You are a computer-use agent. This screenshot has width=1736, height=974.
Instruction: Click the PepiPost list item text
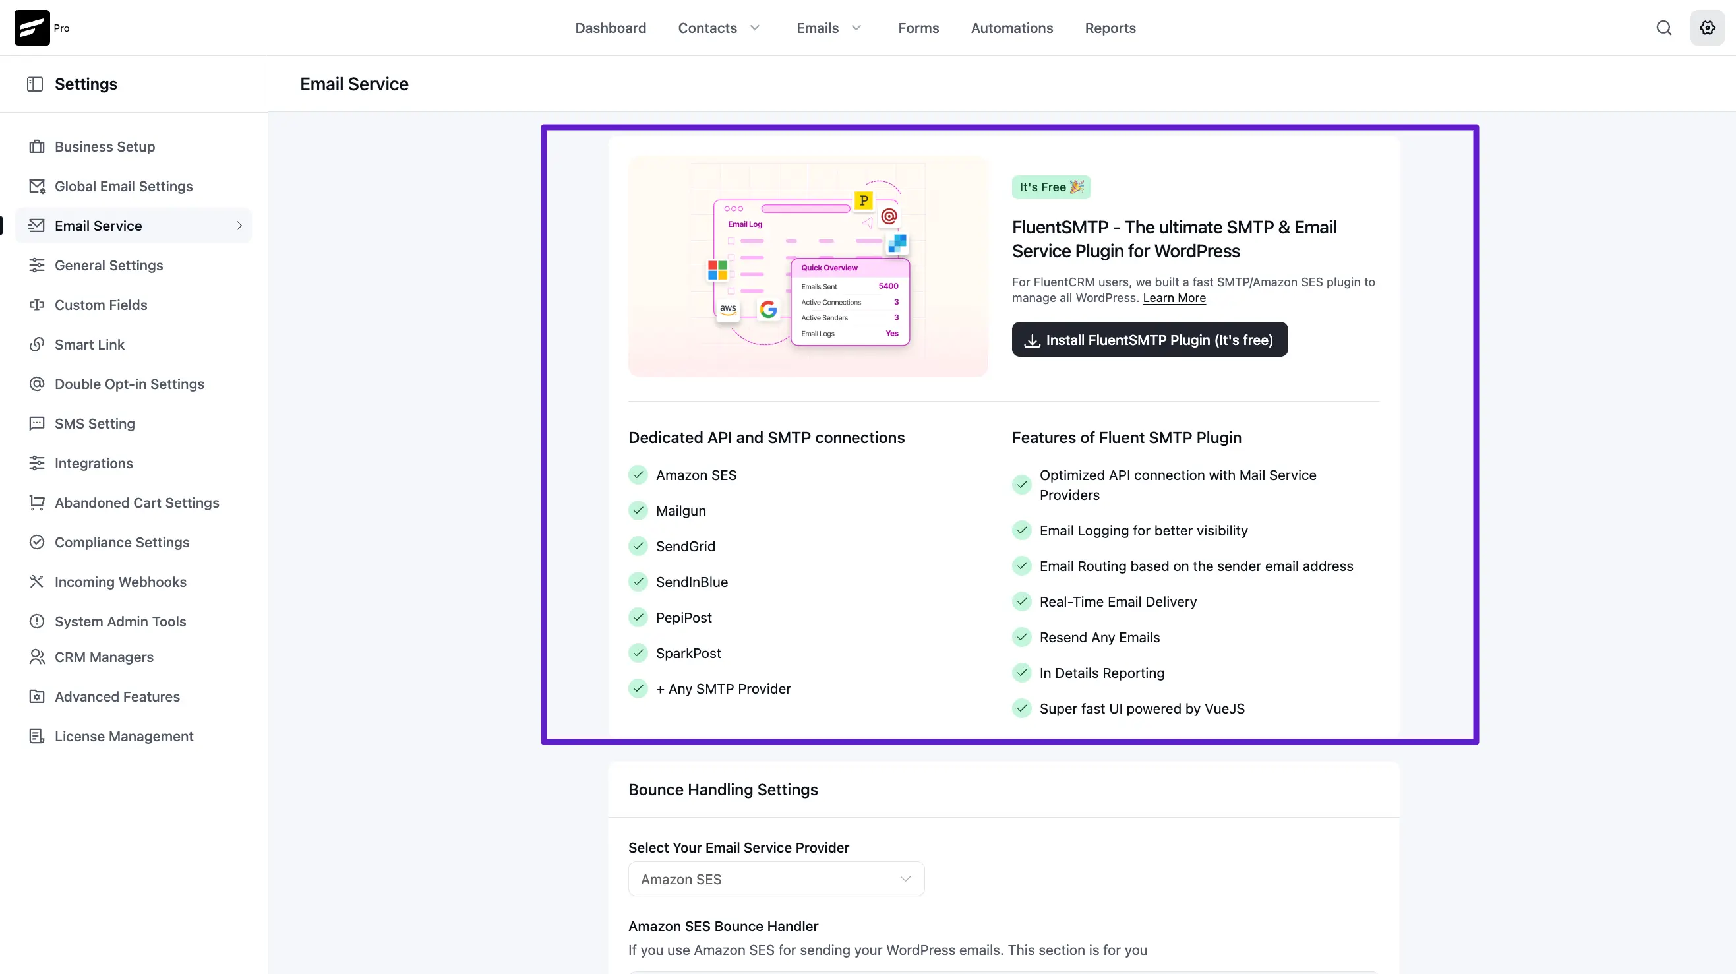[683, 617]
